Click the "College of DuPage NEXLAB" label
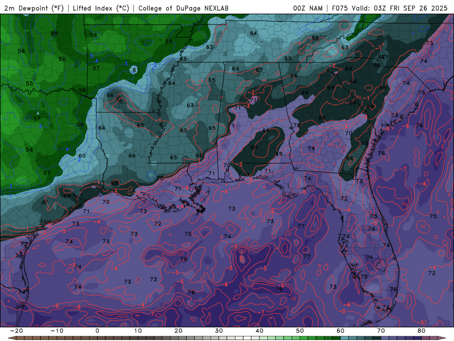Image resolution: width=454 pixels, height=341 pixels. pos(183,9)
